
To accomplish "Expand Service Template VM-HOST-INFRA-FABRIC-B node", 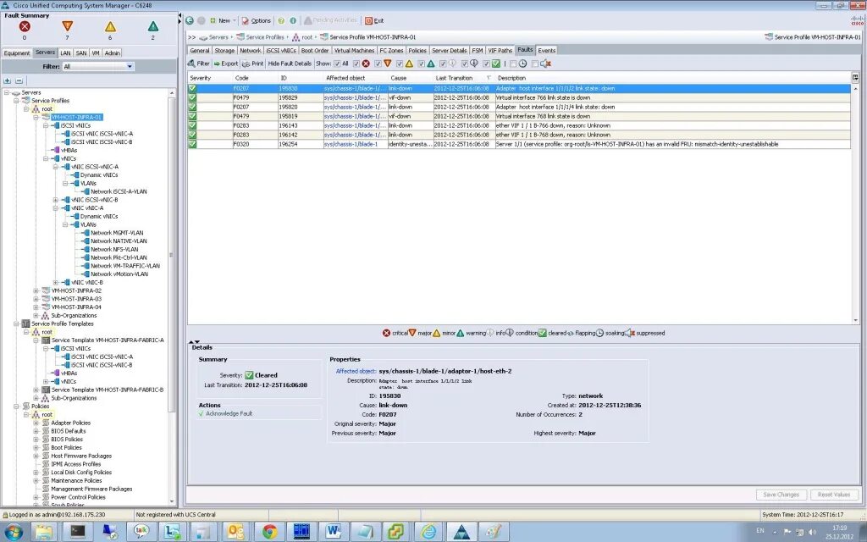I will click(x=36, y=390).
